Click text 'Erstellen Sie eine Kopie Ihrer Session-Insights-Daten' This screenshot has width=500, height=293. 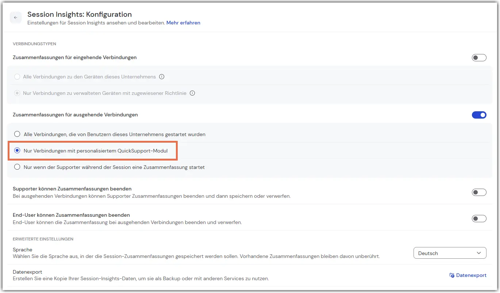(x=141, y=279)
